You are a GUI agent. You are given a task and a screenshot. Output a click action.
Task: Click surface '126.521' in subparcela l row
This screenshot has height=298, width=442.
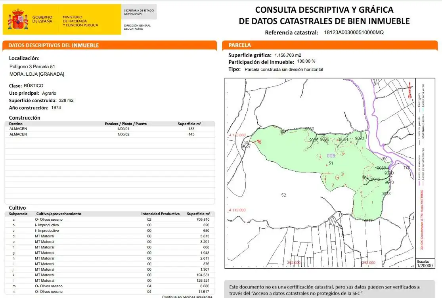point(203,281)
